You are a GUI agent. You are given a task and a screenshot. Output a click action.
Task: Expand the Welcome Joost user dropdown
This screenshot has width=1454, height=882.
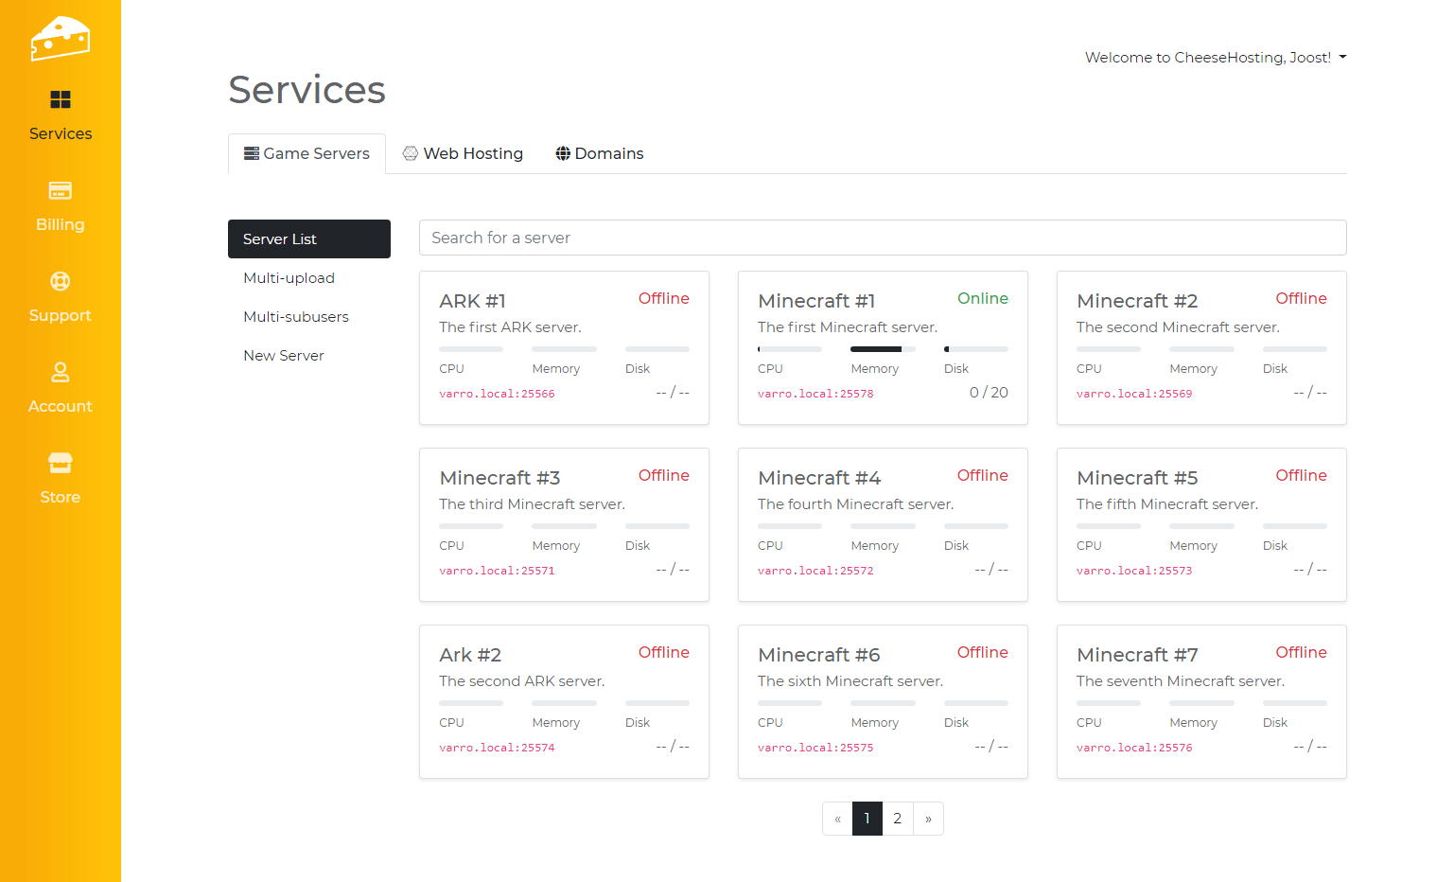pos(1215,58)
